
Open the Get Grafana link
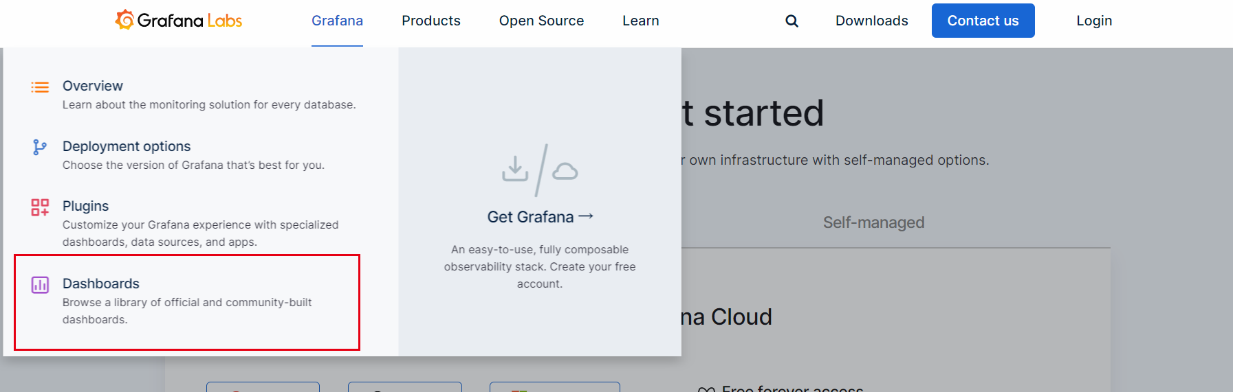[x=540, y=217]
